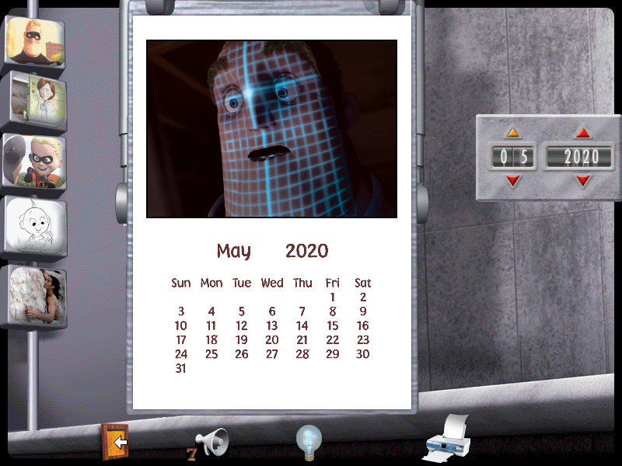Click date 25 on the calendar
622x466 pixels.
tap(211, 354)
